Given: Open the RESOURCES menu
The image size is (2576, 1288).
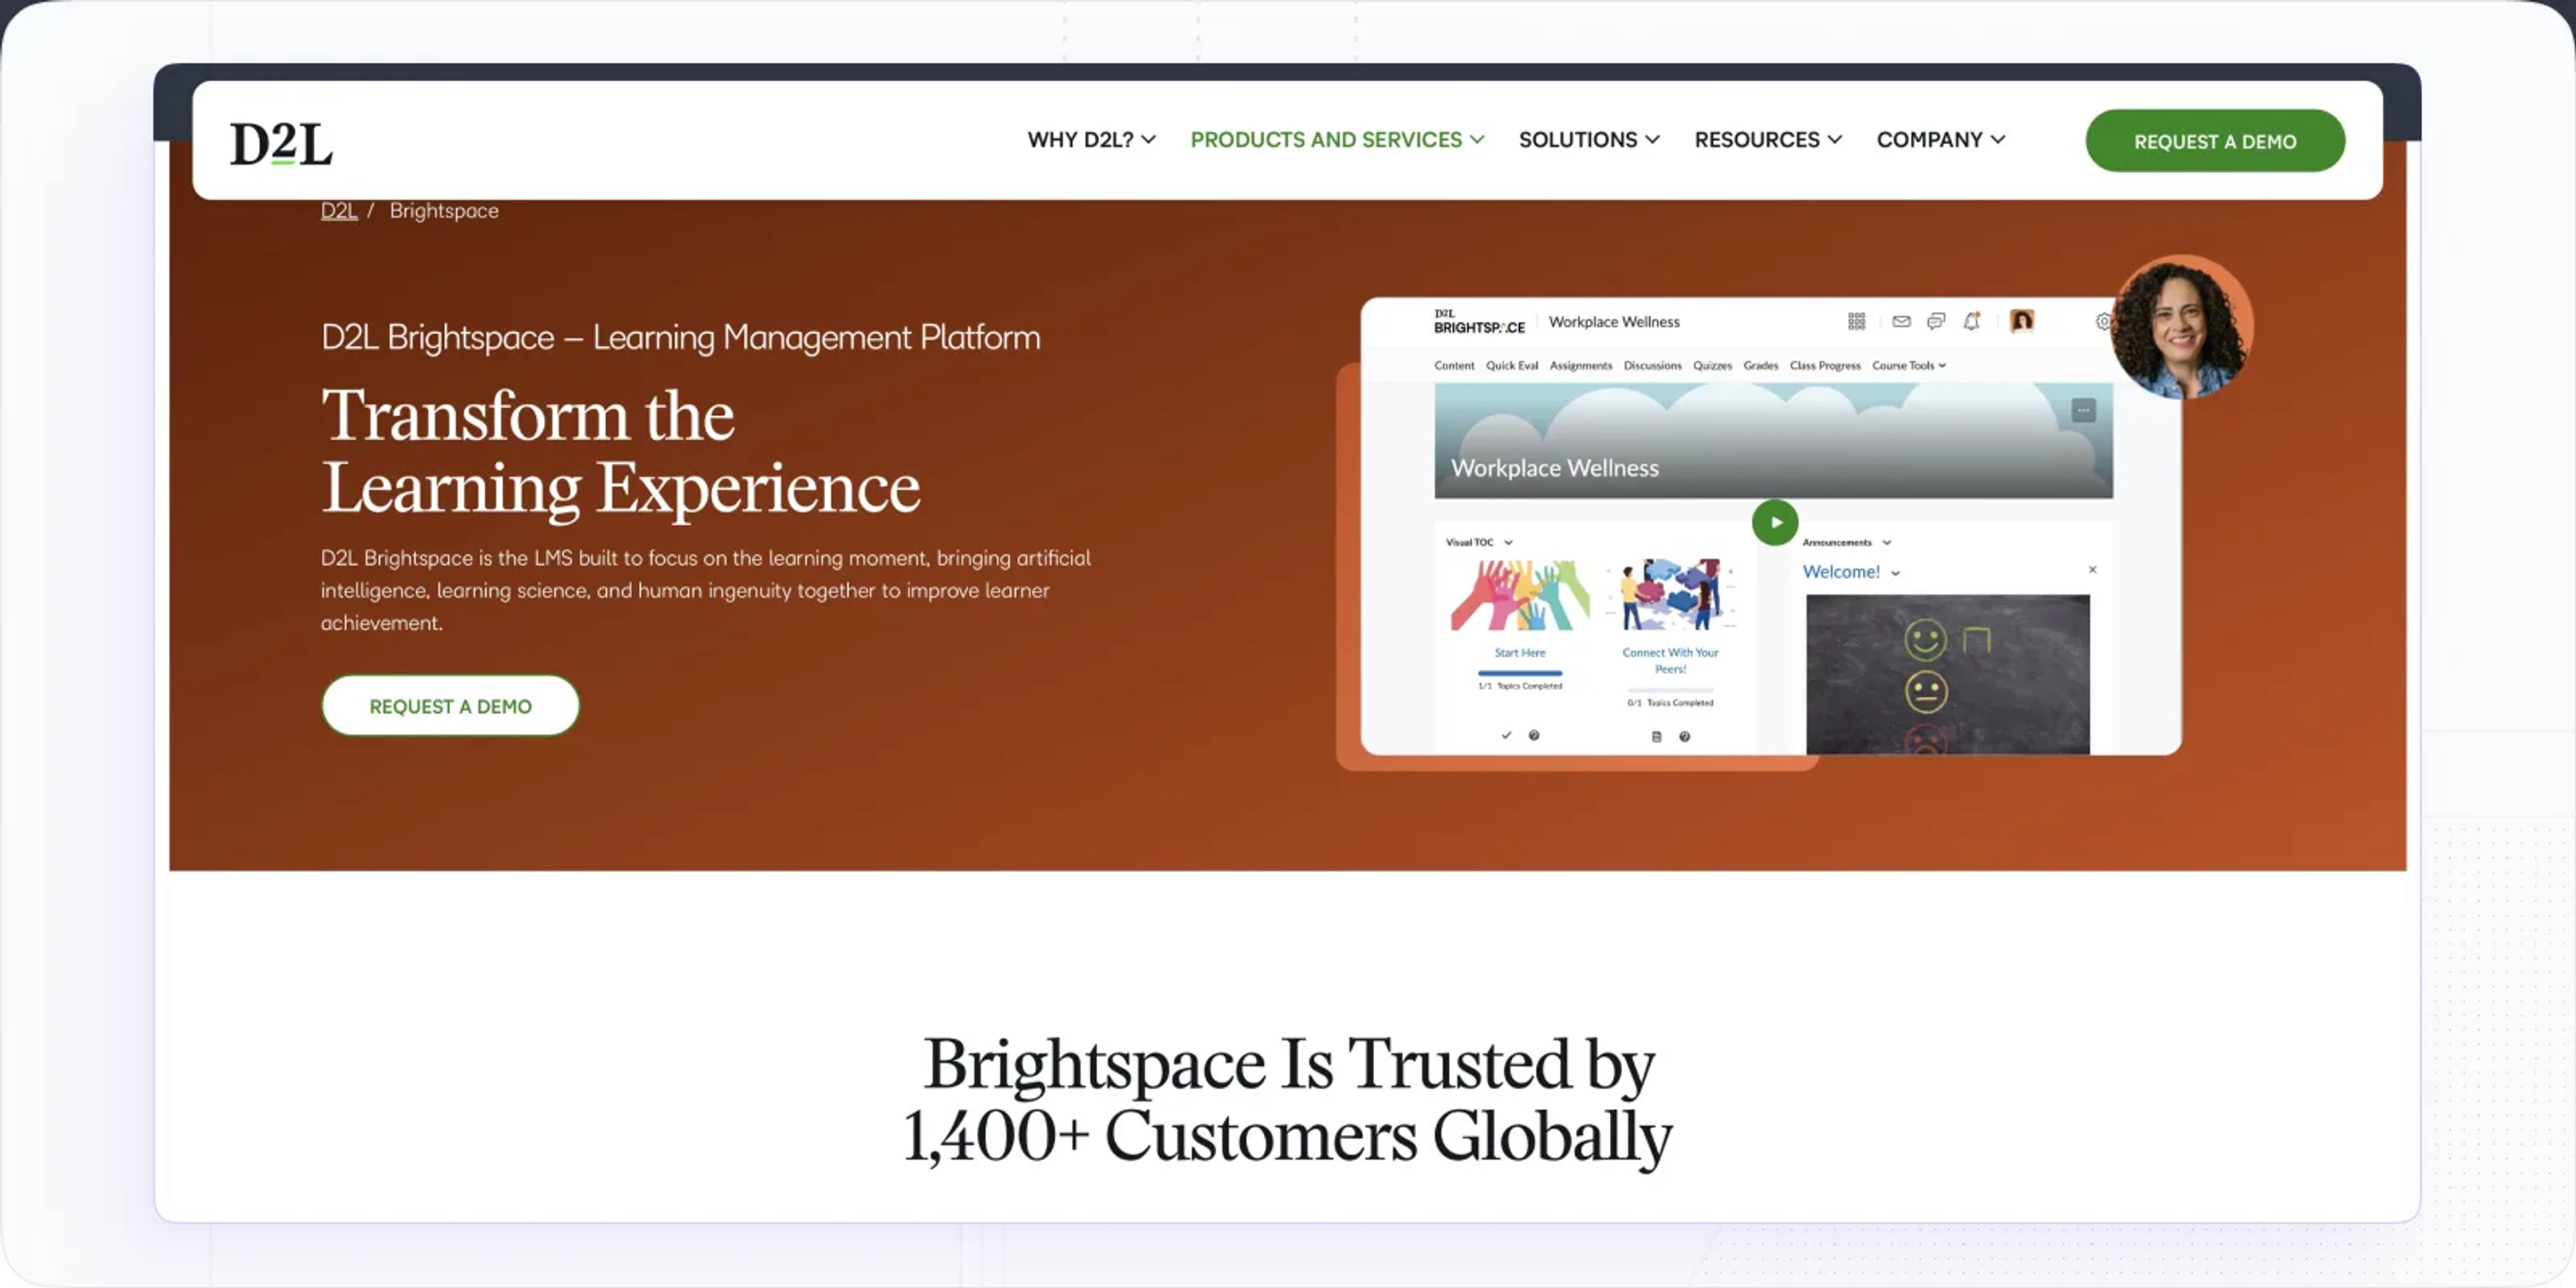Looking at the screenshot, I should tap(1768, 140).
